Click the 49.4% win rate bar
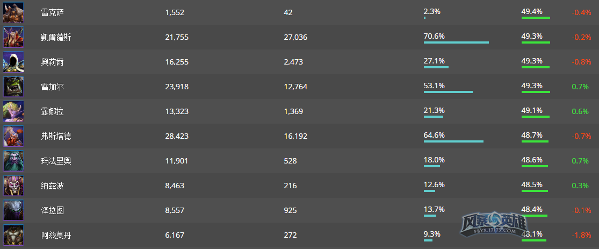The image size is (599, 249). click(x=536, y=18)
